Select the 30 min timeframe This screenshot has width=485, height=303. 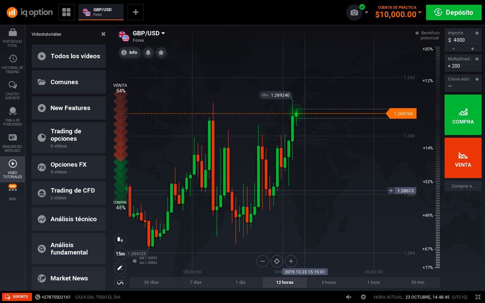[418, 282]
